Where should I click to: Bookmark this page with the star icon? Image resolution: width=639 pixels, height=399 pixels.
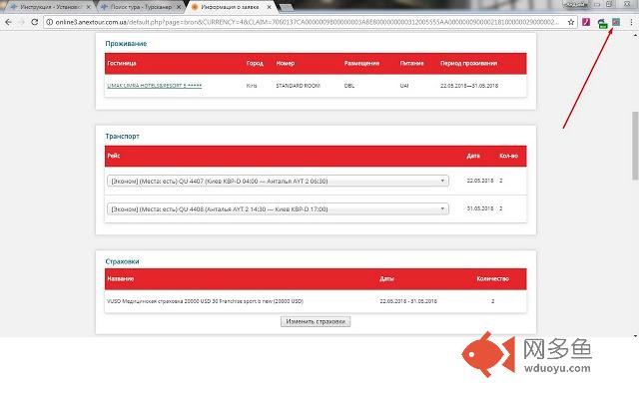click(571, 22)
